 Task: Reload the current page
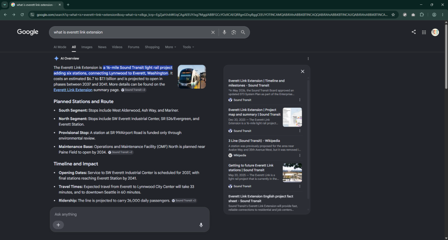[22, 14]
